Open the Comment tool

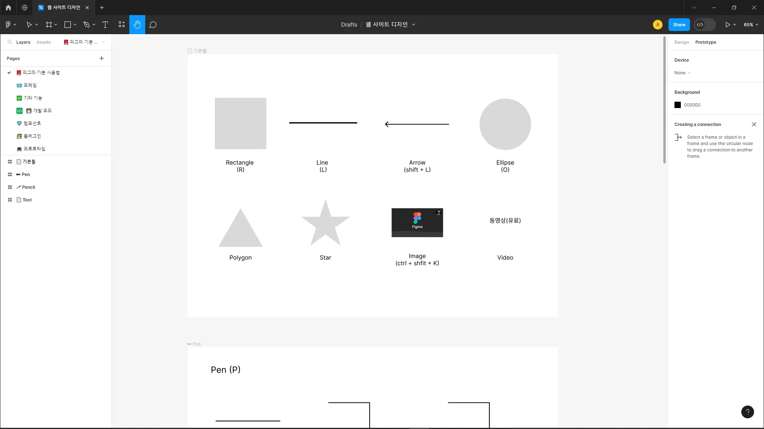153,25
